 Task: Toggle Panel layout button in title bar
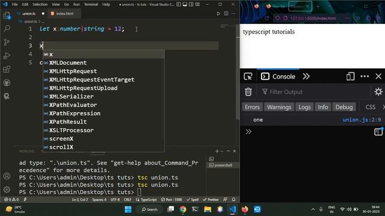click(185, 4)
